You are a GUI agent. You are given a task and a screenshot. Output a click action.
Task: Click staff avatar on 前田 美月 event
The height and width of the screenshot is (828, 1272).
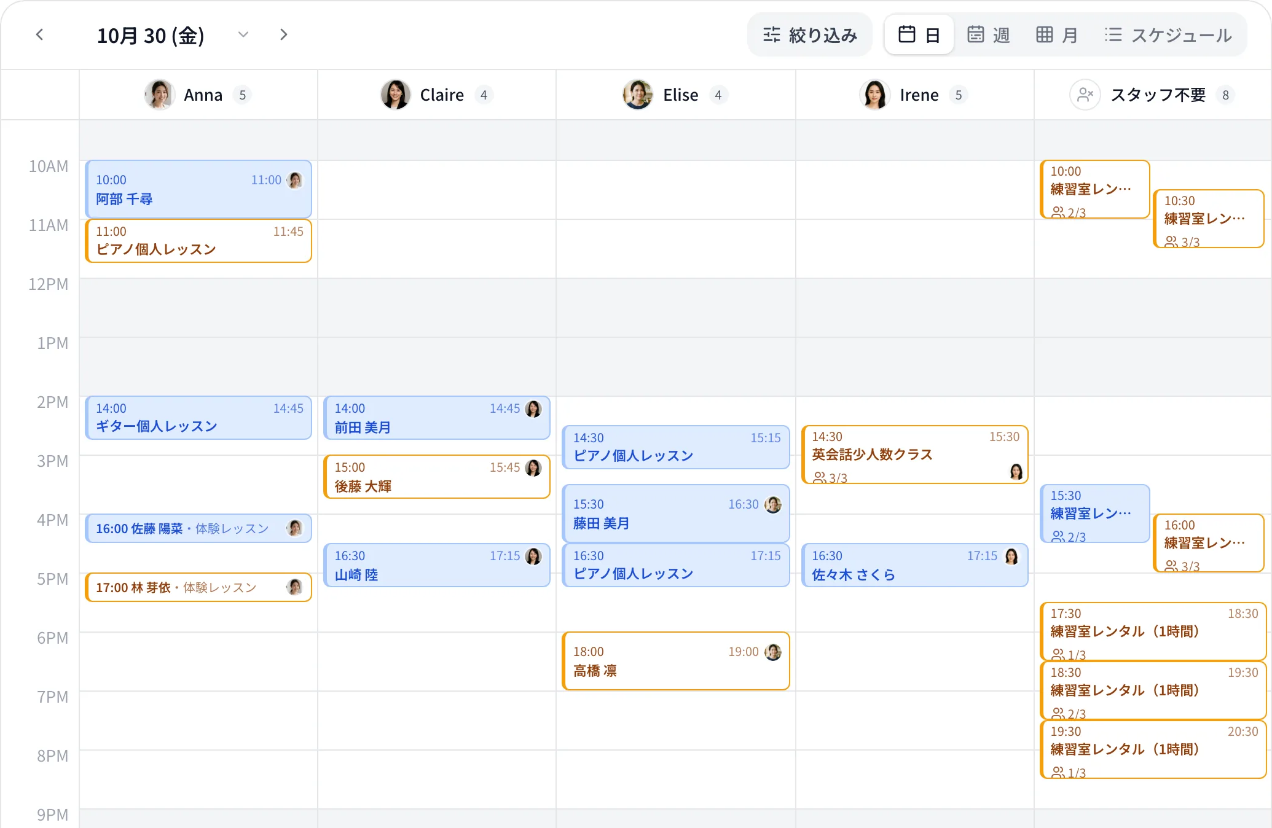click(533, 408)
